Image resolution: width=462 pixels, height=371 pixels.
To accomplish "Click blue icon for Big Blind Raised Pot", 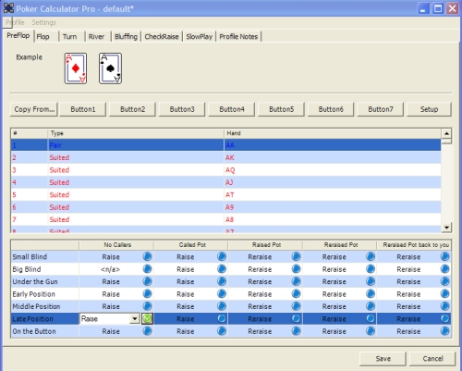I will [296, 269].
